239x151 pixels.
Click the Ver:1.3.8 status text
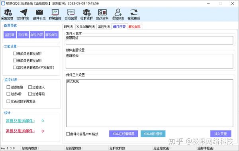click(8, 148)
